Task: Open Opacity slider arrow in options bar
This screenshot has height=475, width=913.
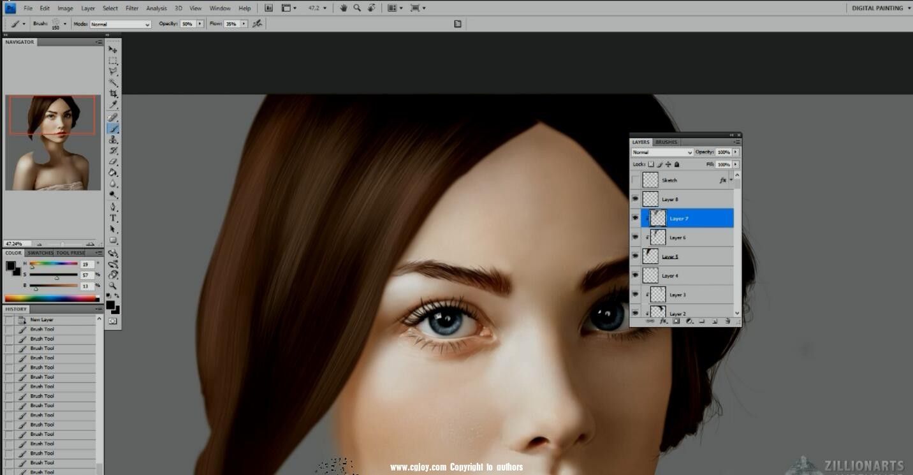Action: click(200, 24)
